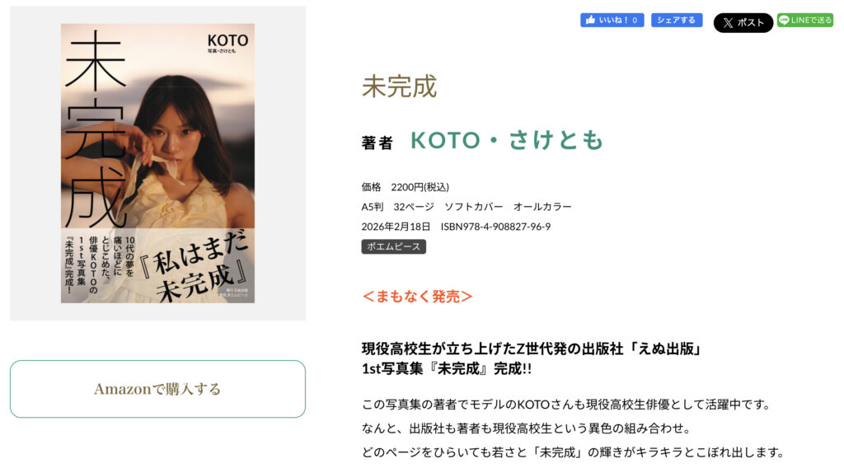The height and width of the screenshot is (468, 844).
Task: Open the 未完成 book cover image
Action: click(x=157, y=163)
